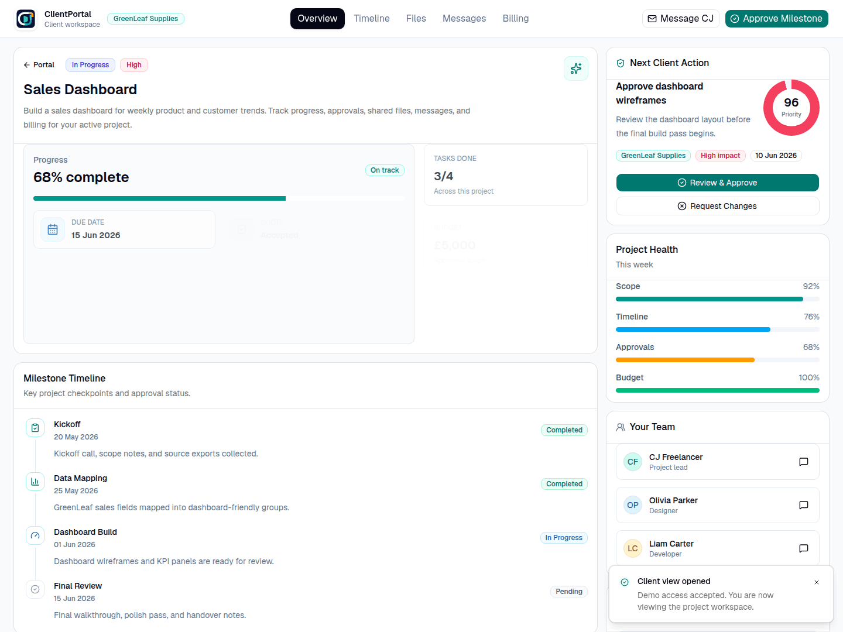Click the Final Review check-circle icon
The image size is (843, 632).
click(35, 589)
